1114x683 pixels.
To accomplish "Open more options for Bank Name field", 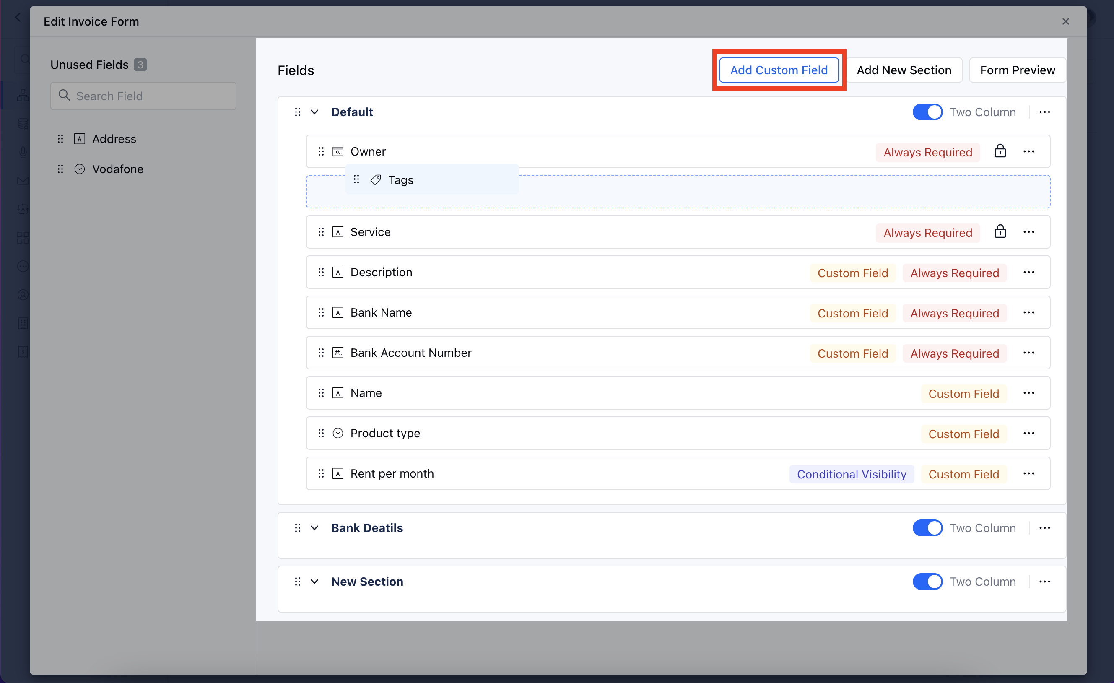I will coord(1028,312).
